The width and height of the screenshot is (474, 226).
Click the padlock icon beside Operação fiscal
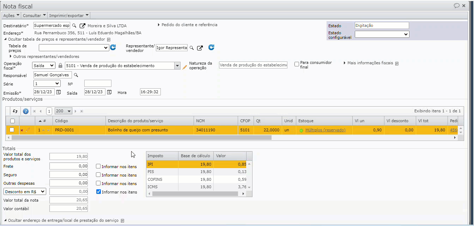pyautogui.click(x=60, y=66)
